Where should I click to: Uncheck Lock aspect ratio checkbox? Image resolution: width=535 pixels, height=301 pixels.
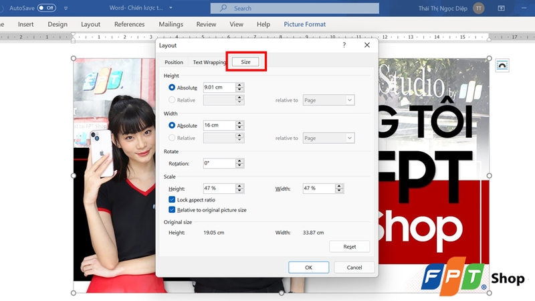[172, 199]
